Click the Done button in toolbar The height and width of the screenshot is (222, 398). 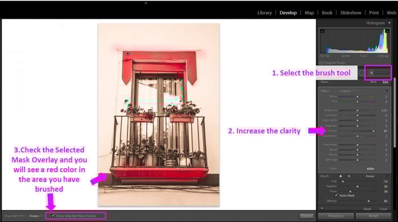pos(306,216)
